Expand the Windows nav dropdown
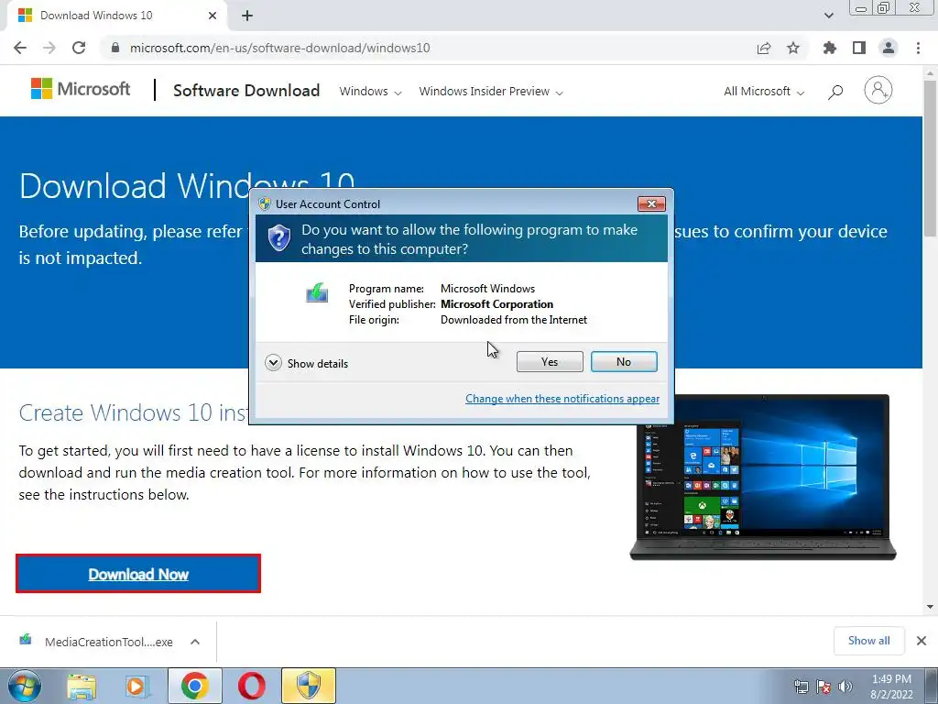This screenshot has width=938, height=704. (x=370, y=92)
